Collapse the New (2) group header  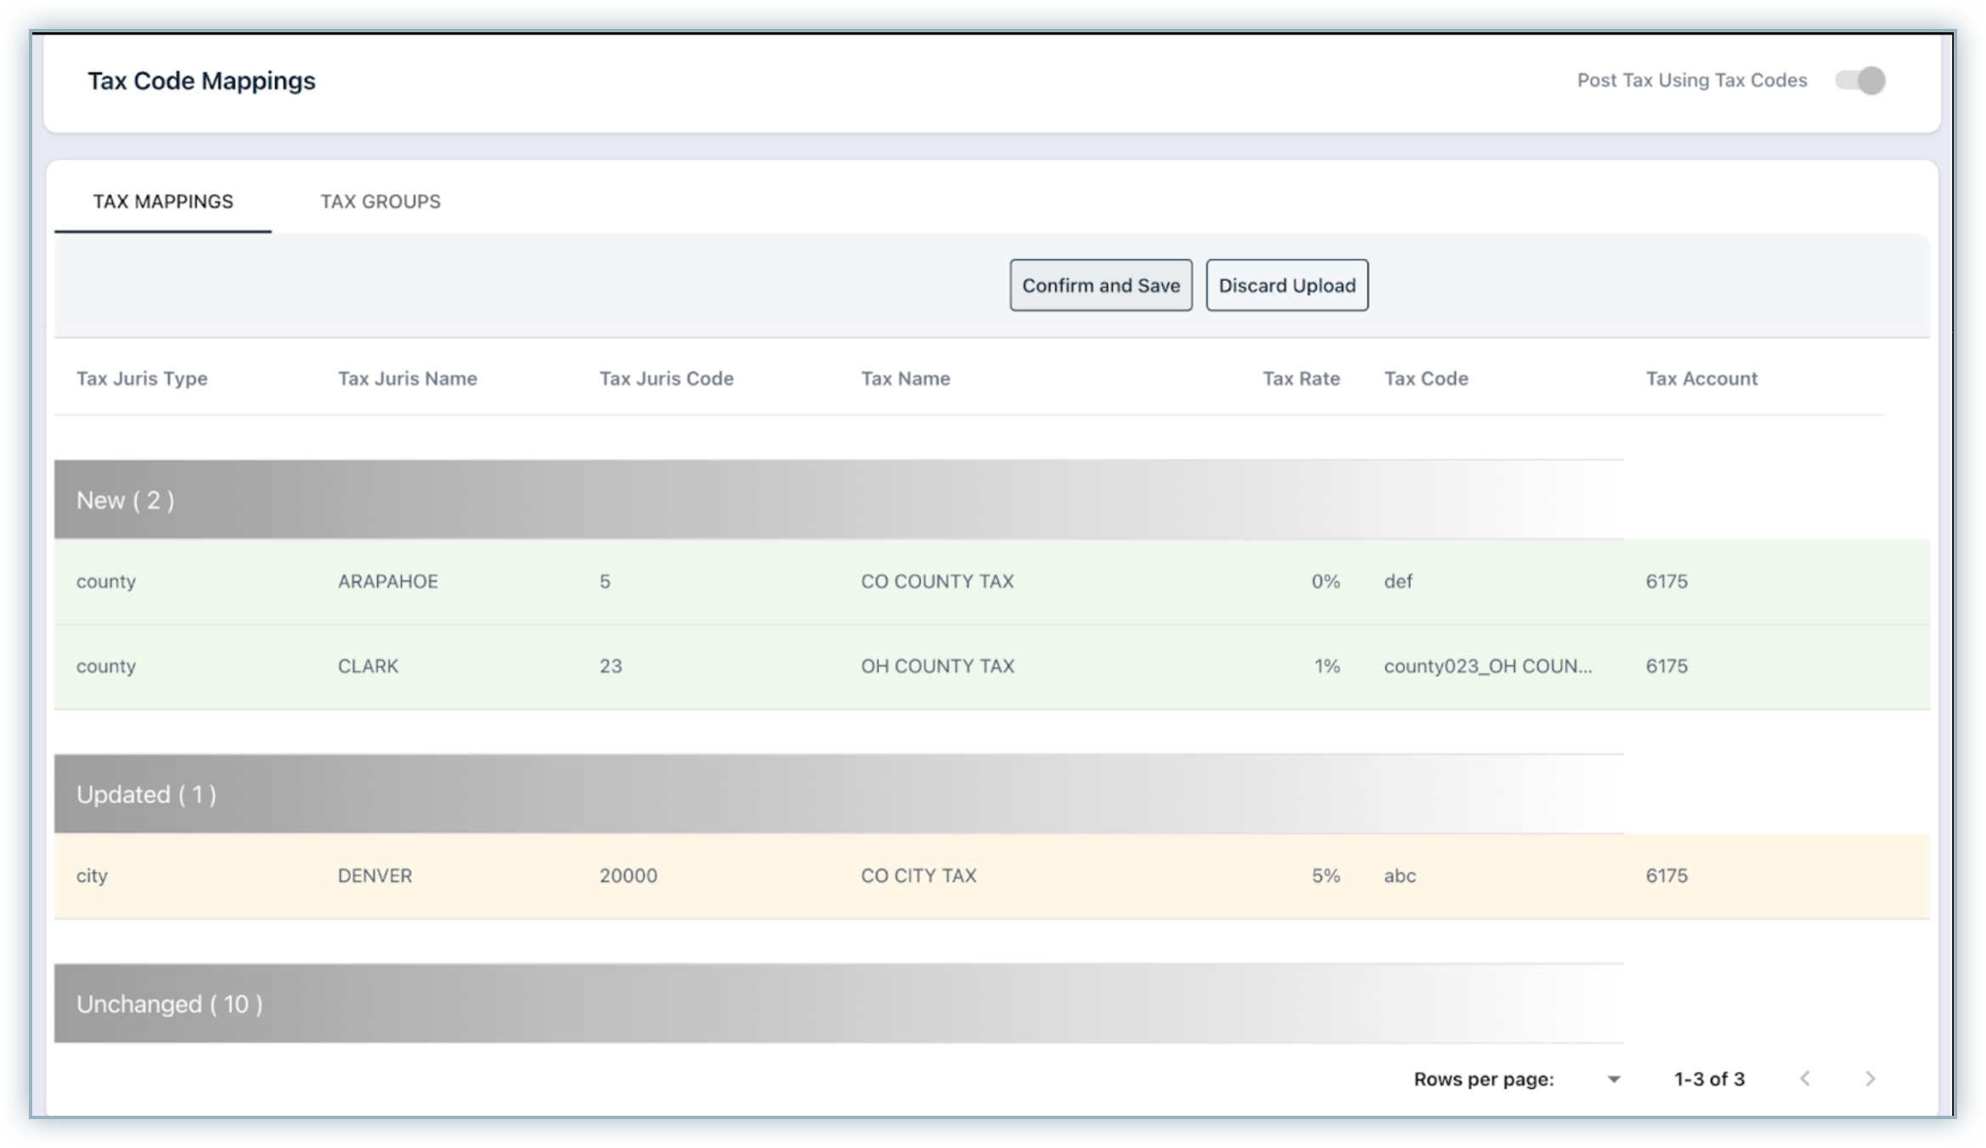coord(126,500)
